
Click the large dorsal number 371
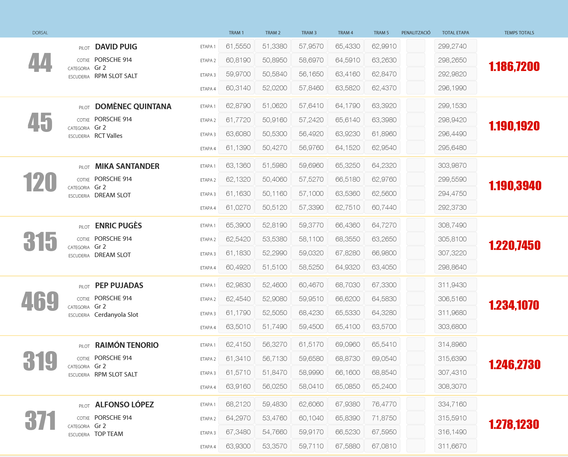pyautogui.click(x=40, y=421)
